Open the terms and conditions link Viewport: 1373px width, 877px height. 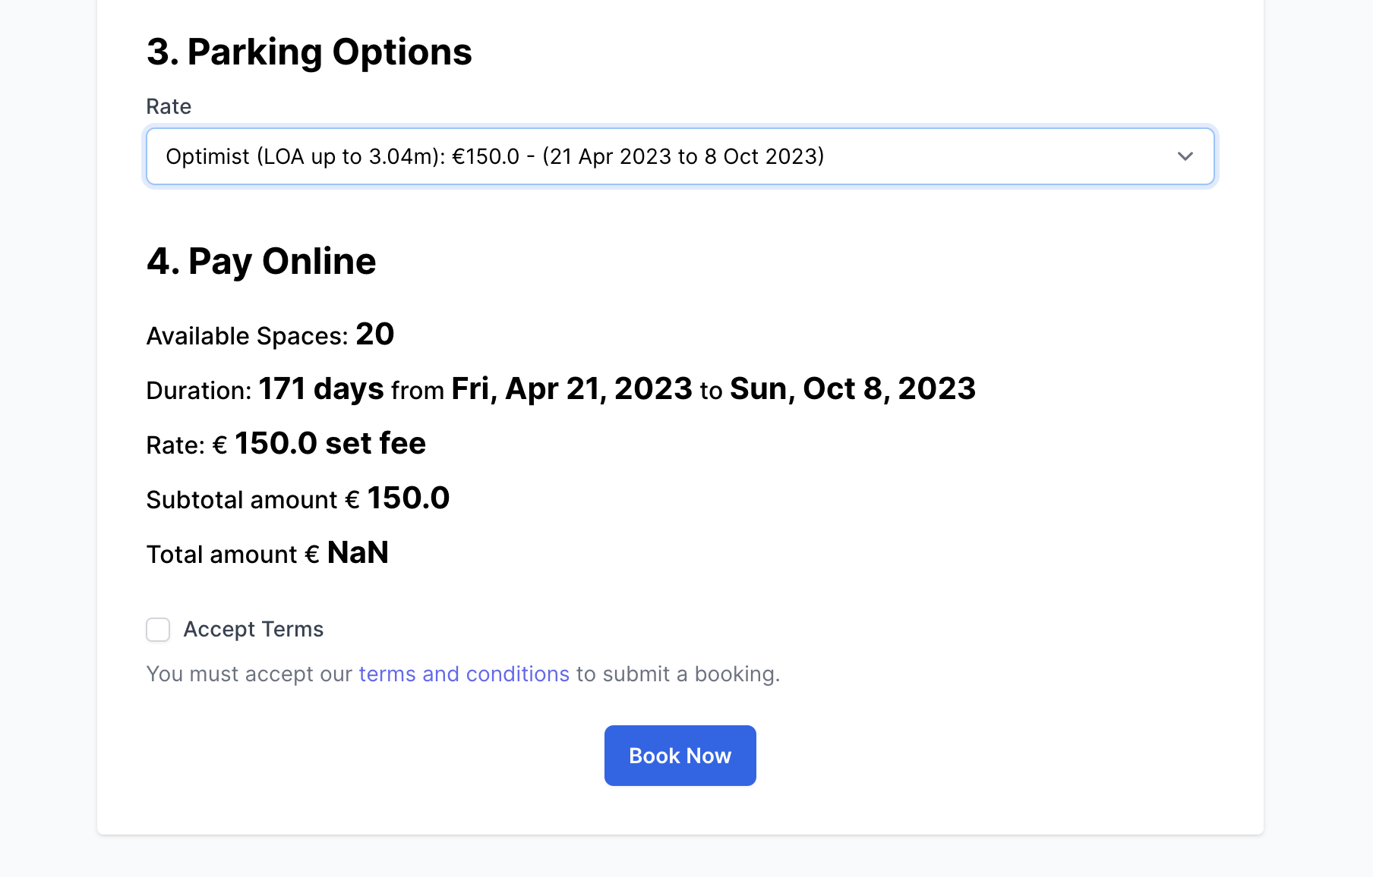pos(464,674)
